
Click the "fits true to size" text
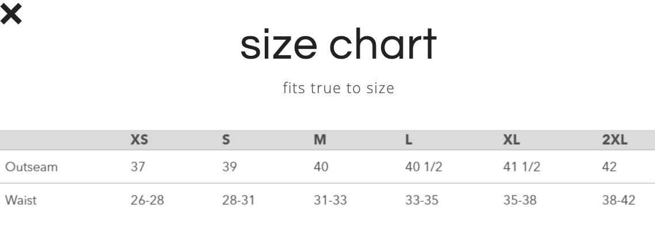338,89
